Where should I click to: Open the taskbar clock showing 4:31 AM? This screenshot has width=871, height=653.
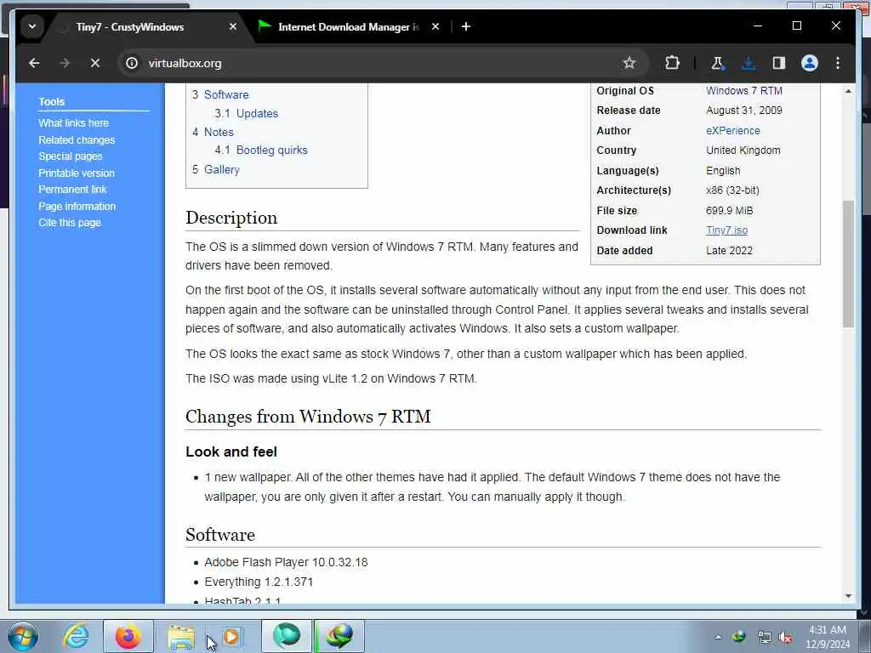tap(828, 637)
